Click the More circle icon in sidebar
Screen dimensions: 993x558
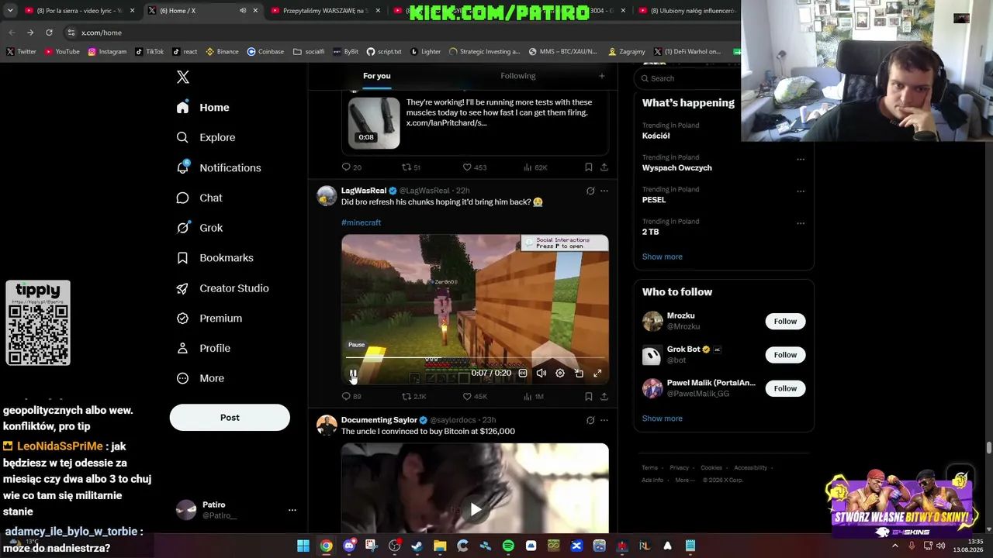(182, 378)
